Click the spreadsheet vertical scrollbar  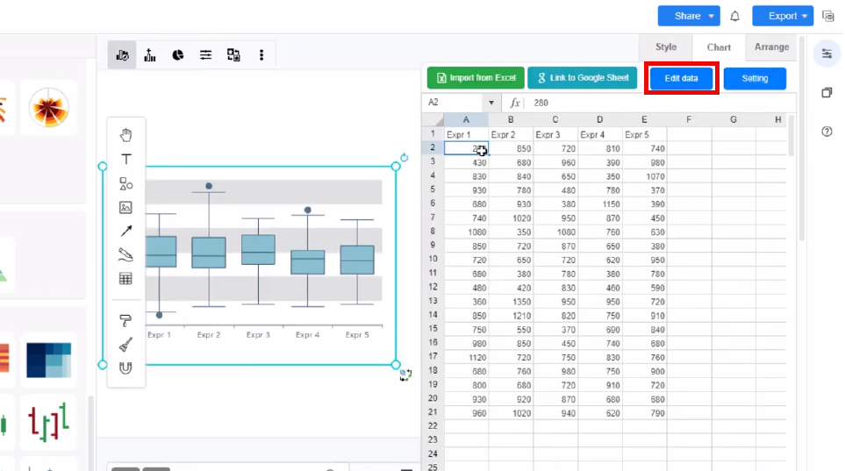791,135
